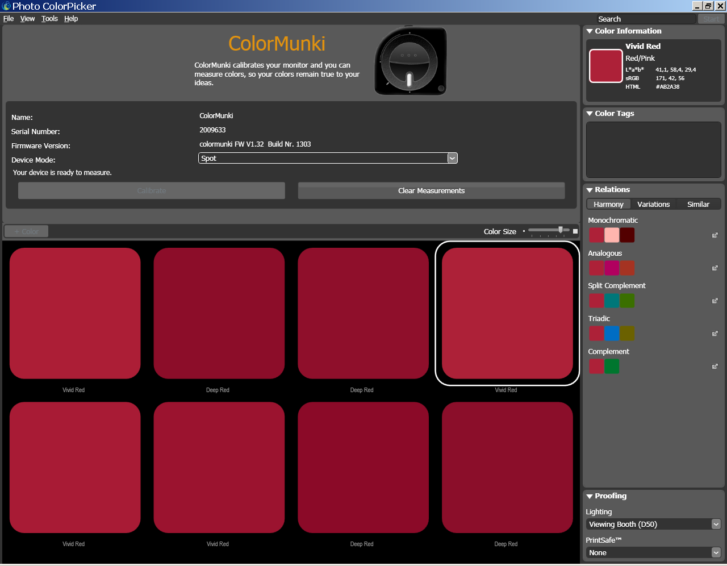Viewport: 727px width, 566px height.
Task: Click the Clear Measurements button
Action: (431, 190)
